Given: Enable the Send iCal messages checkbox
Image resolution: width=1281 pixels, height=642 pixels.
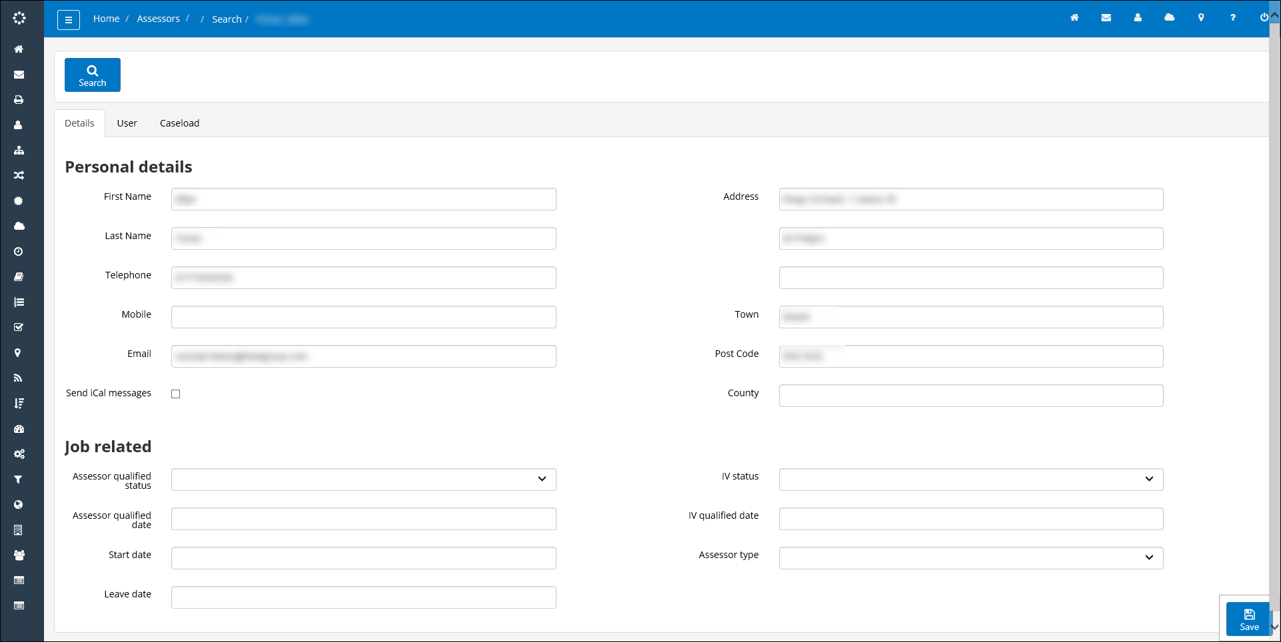Looking at the screenshot, I should click(x=175, y=394).
